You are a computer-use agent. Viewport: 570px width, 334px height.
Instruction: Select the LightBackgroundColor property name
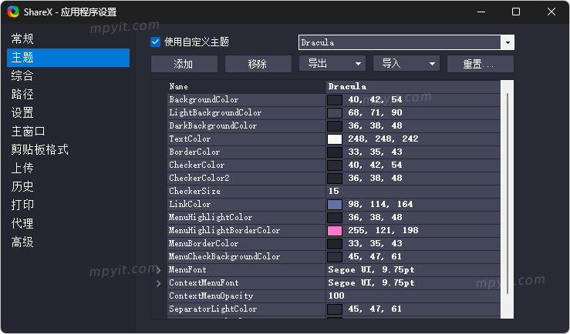215,113
